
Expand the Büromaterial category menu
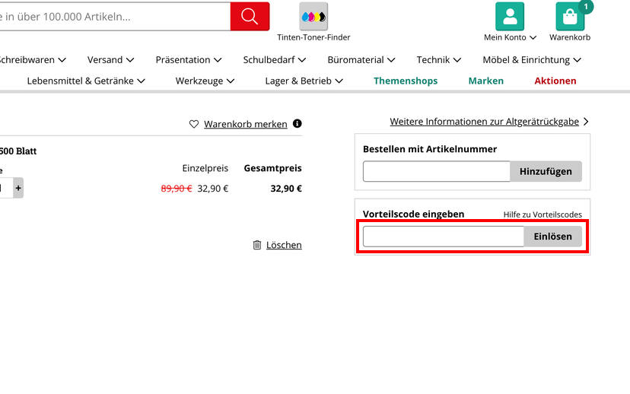point(361,60)
